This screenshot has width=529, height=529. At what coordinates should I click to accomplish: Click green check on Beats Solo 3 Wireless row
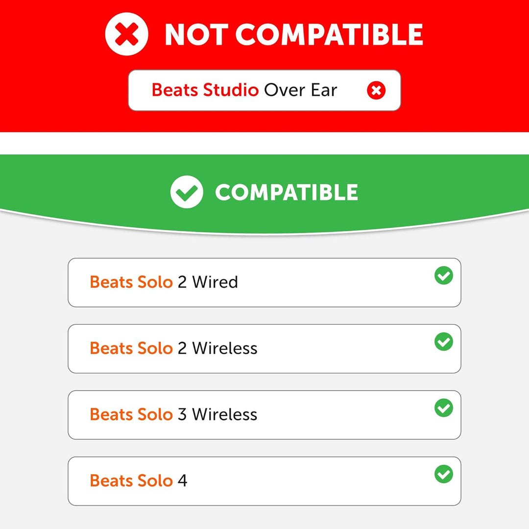(x=444, y=408)
